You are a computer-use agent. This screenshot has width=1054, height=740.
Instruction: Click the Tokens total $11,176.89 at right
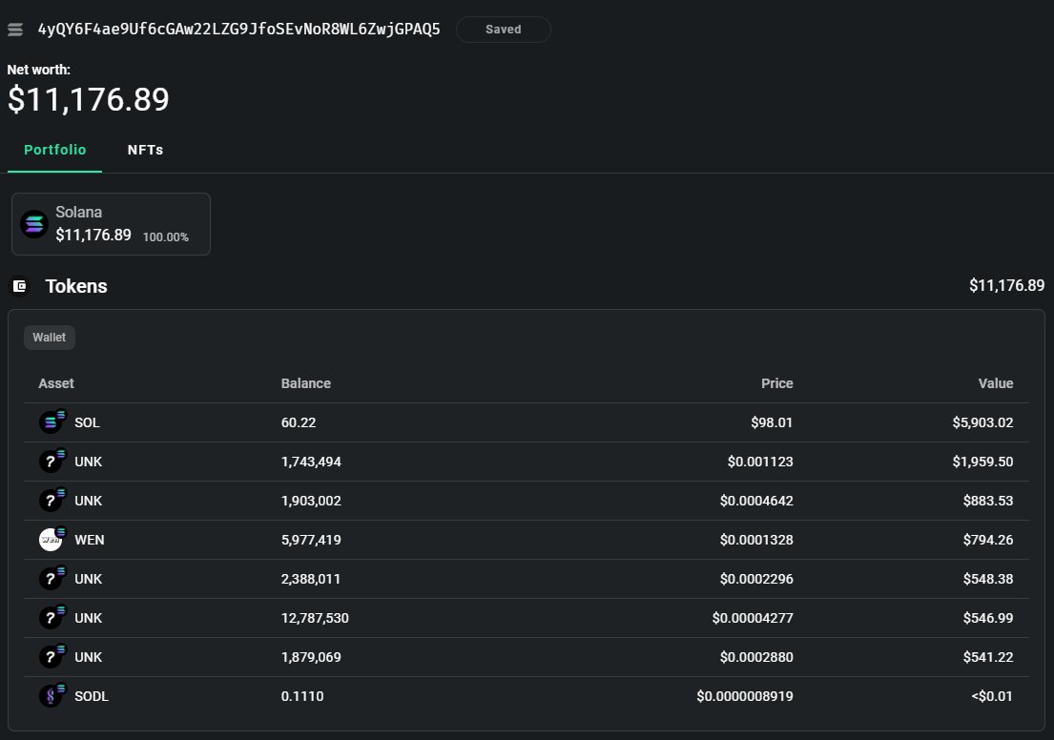(x=1007, y=286)
